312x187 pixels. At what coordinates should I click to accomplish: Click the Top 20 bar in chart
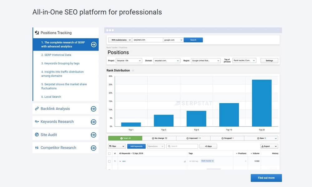[x=262, y=103]
